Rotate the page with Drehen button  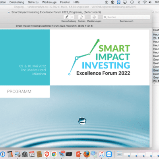coord(81,17)
